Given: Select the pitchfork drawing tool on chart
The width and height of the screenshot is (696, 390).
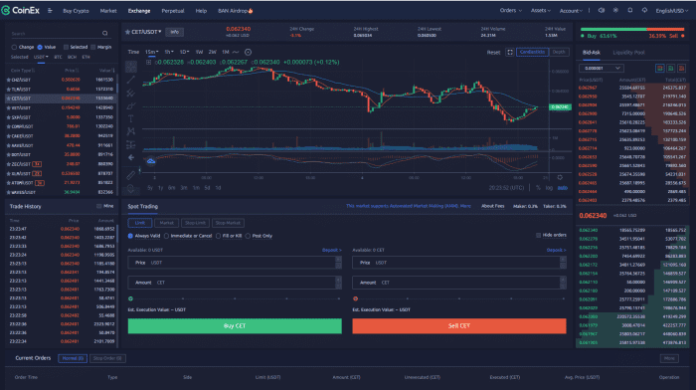Looking at the screenshot, I should 131,93.
